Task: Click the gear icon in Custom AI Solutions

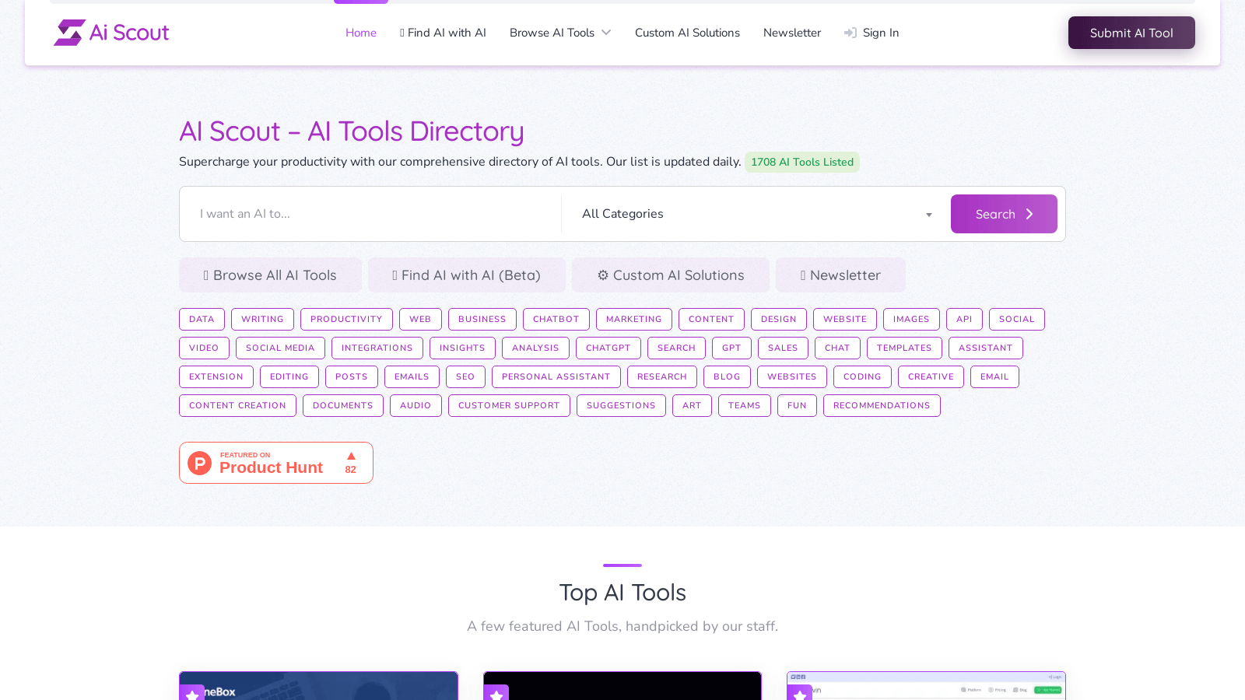Action: click(603, 275)
